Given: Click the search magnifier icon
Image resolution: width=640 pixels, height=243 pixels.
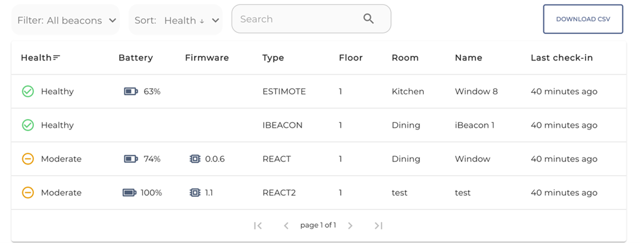Looking at the screenshot, I should click(368, 19).
